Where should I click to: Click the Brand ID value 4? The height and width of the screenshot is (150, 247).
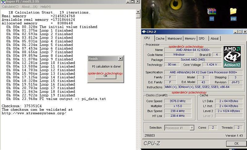pyautogui.click(x=217, y=55)
